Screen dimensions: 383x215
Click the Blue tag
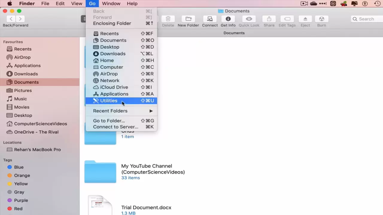pyautogui.click(x=39, y=167)
